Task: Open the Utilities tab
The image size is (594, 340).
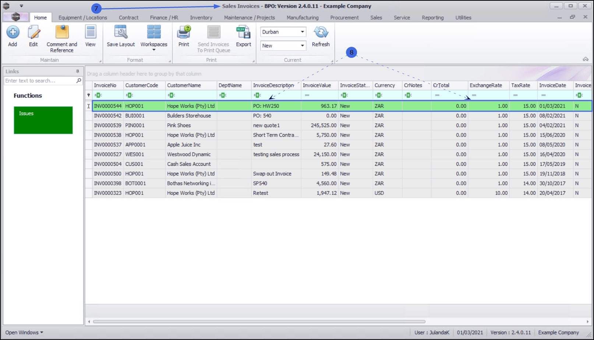Action: [x=463, y=18]
